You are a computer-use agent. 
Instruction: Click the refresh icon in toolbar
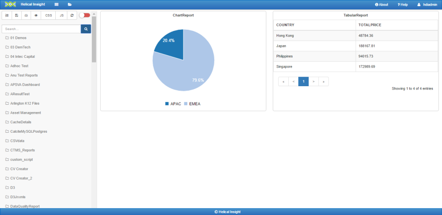coord(72,15)
